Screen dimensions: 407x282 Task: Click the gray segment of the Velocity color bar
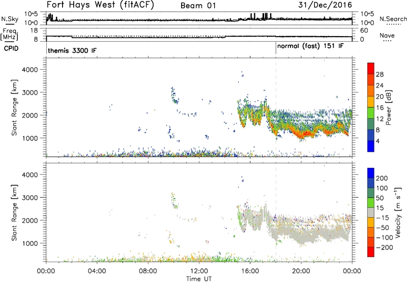(x=371, y=212)
